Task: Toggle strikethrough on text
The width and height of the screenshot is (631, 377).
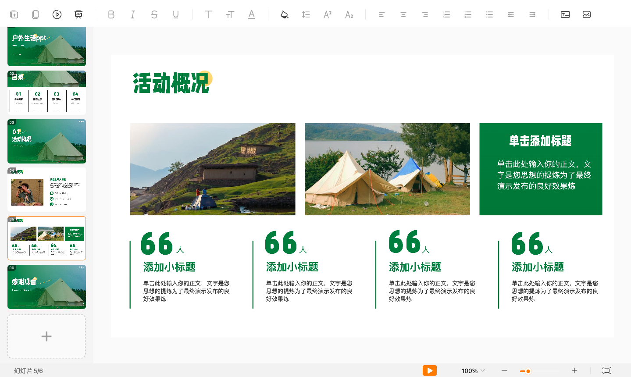Action: (x=154, y=14)
